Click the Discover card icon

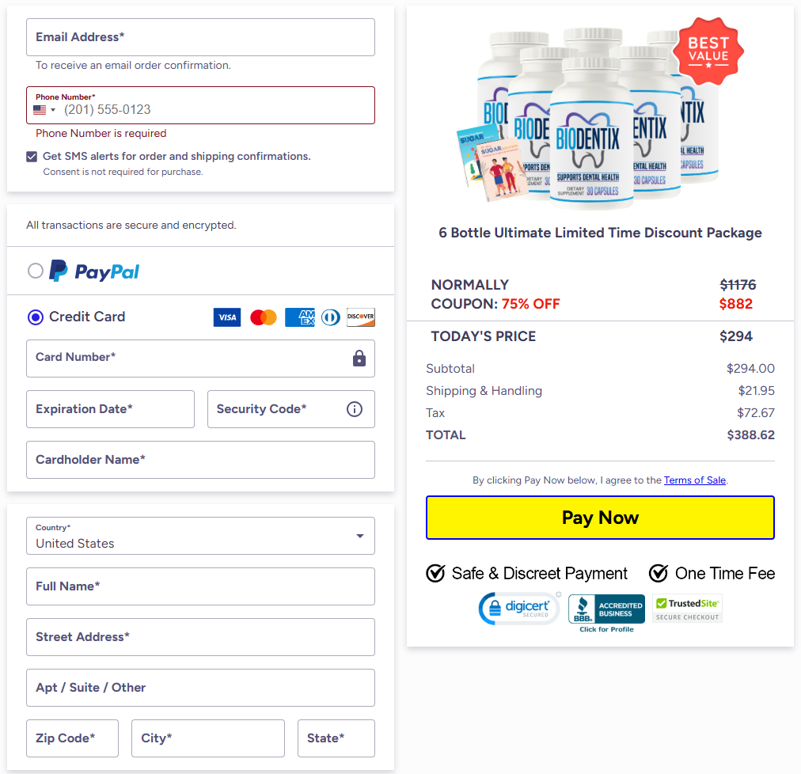361,317
